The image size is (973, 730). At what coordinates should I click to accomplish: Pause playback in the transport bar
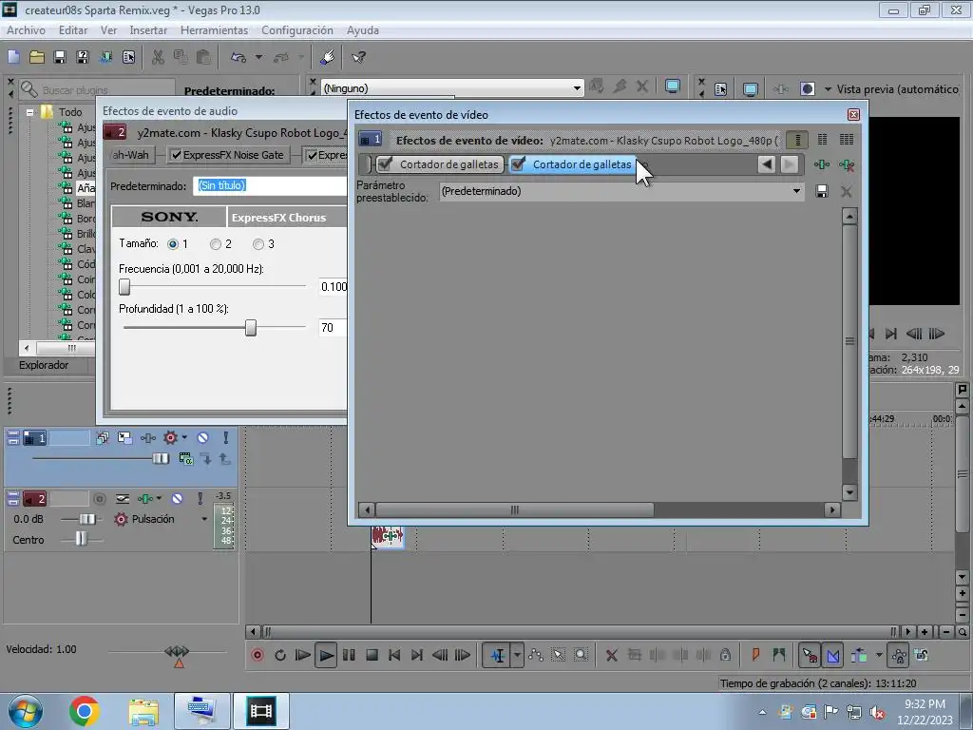point(349,655)
